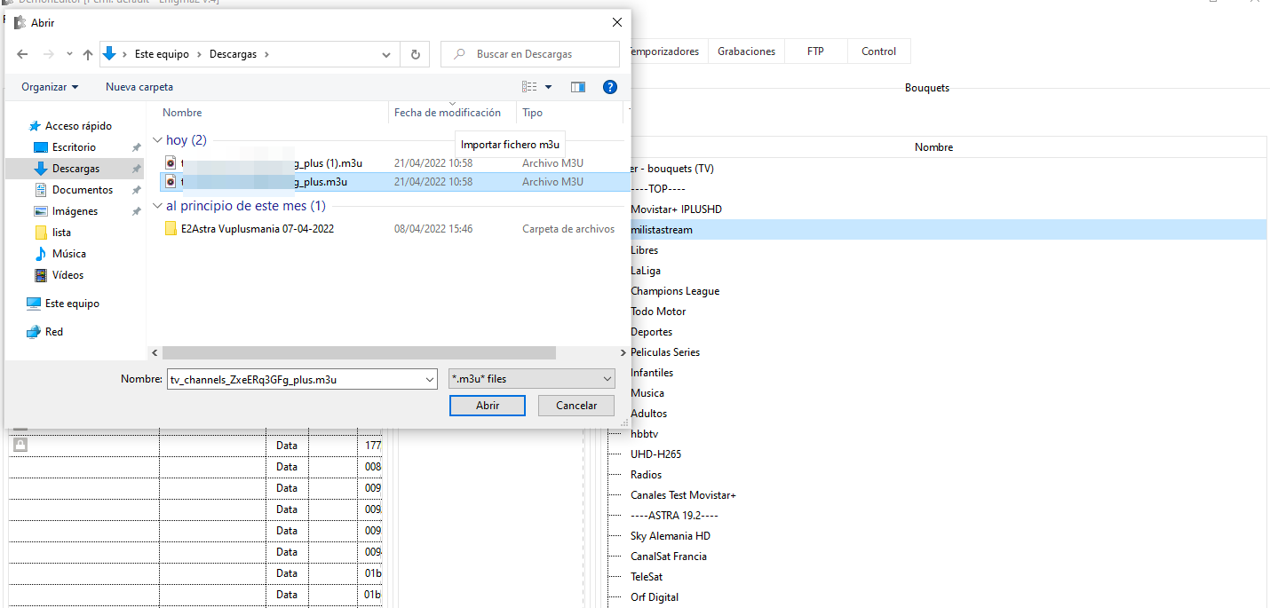This screenshot has width=1270, height=608.
Task: Click the Back arrow in file dialog
Action: (23, 54)
